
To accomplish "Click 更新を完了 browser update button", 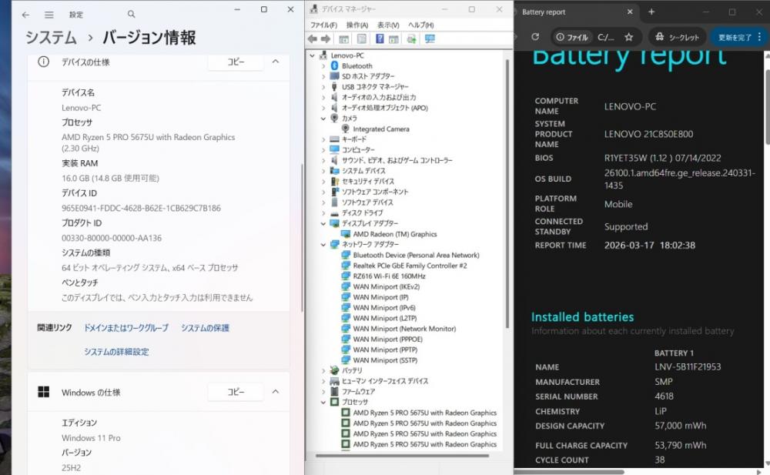I will pos(735,37).
